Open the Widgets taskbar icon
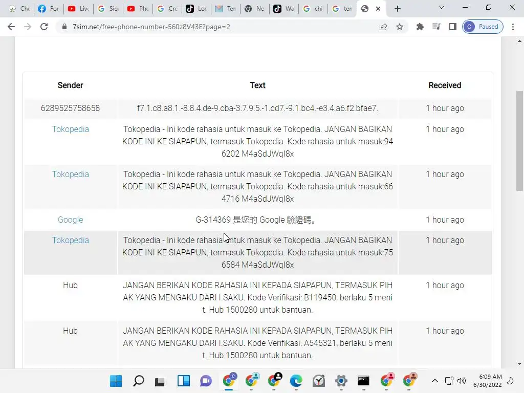The height and width of the screenshot is (393, 524). click(184, 381)
